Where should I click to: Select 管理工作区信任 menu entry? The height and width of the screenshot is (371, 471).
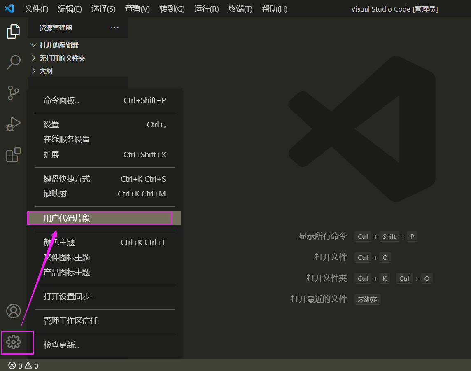105,321
